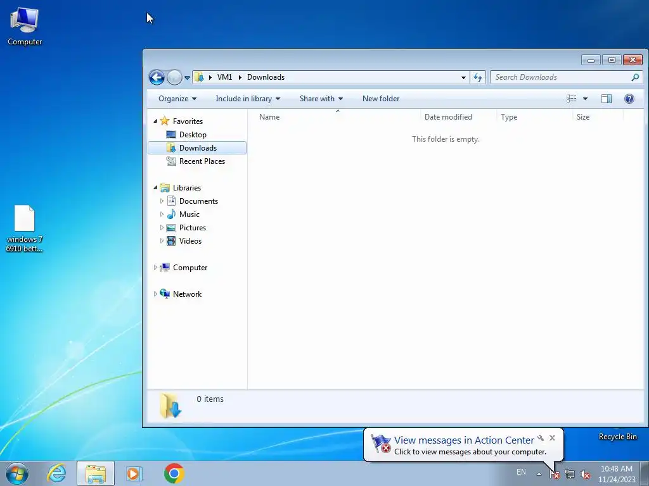Screen dimensions: 649x486
Task: Show hidden tray icons arrow
Action: pyautogui.click(x=539, y=474)
